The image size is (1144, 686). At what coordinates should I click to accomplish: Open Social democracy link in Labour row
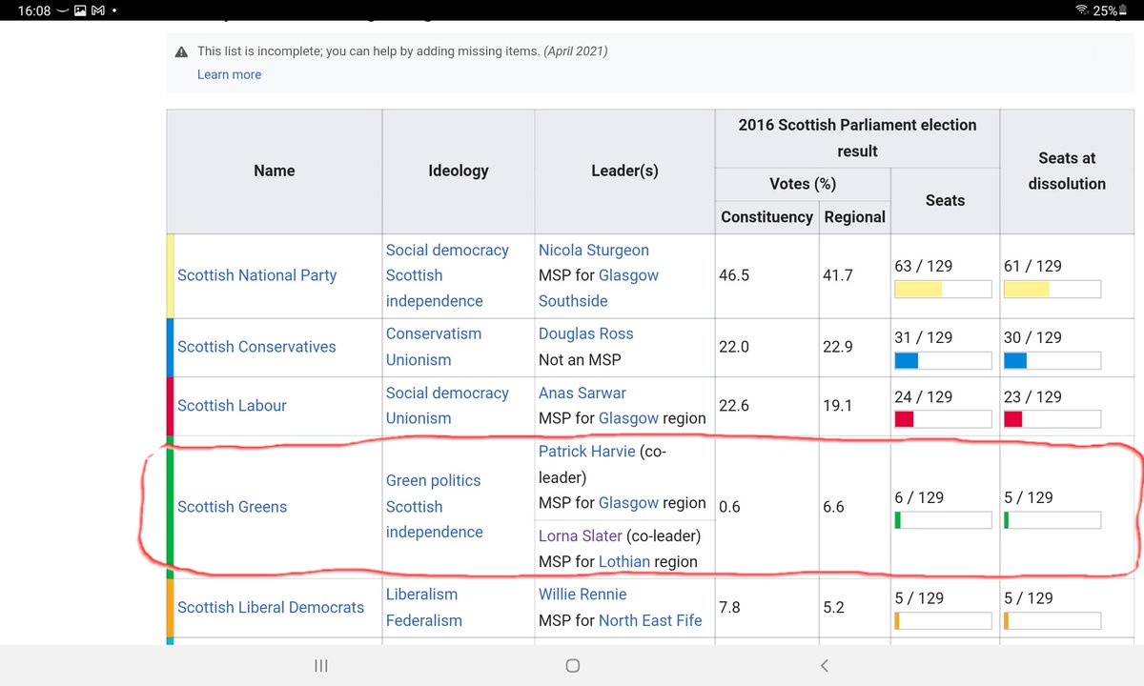click(447, 393)
